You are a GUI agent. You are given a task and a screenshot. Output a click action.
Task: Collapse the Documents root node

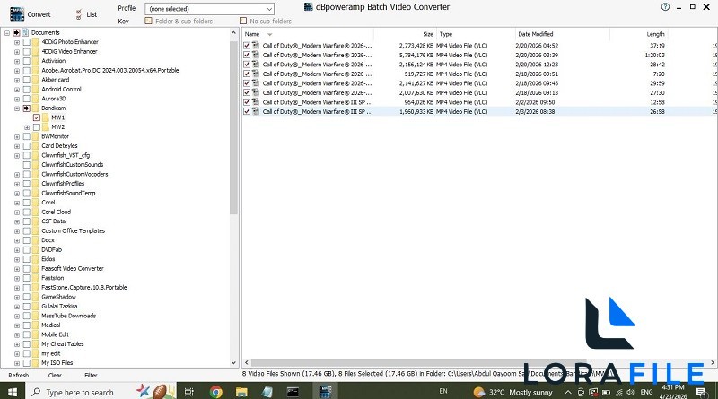pyautogui.click(x=7, y=33)
